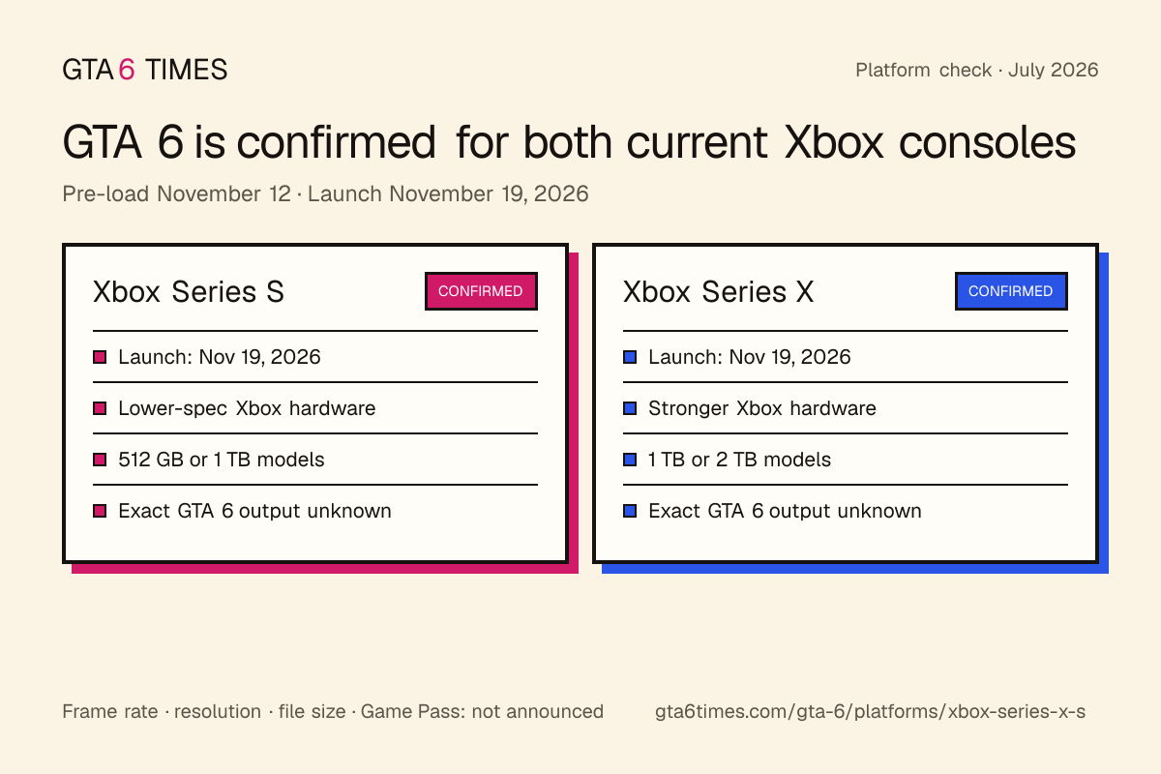Click the Pre-load November 12 subtitle
1161x774 pixels.
[x=325, y=193]
